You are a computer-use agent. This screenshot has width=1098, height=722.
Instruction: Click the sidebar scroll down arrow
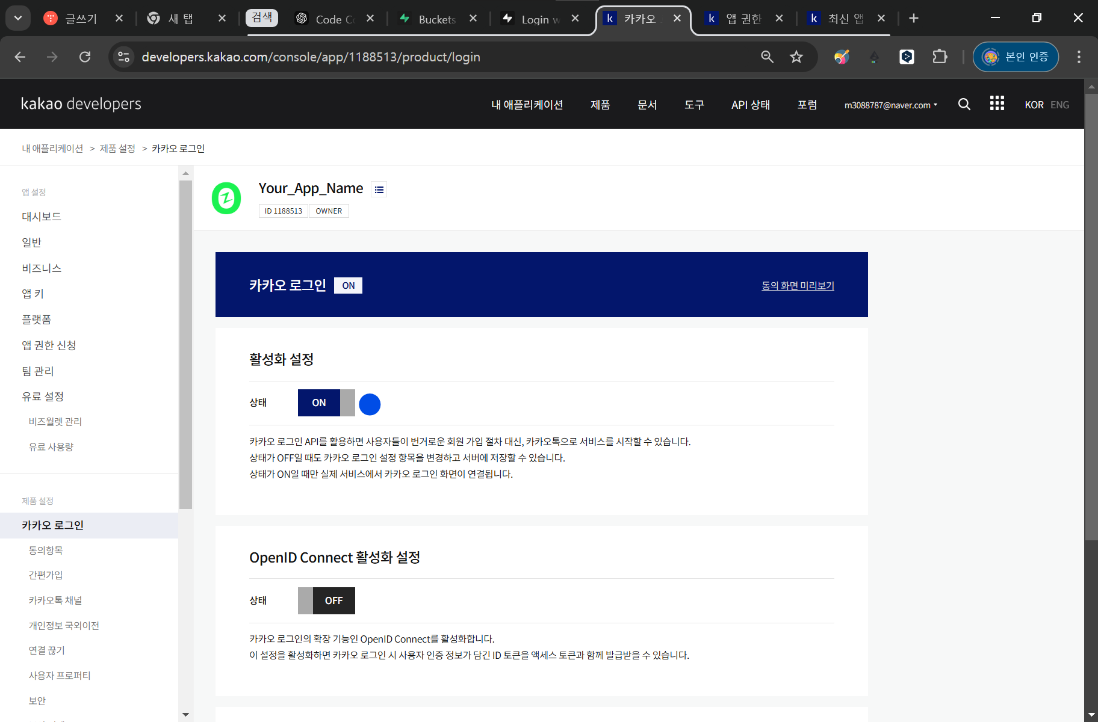[185, 715]
